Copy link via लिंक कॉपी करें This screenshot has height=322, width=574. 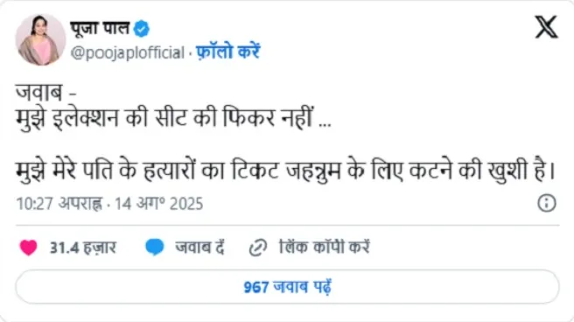point(325,248)
